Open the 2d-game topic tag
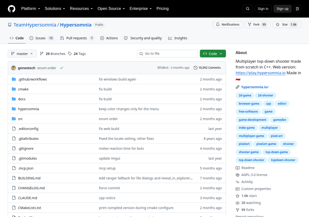Image resolution: width=309 pixels, height=217 pixels. (x=245, y=96)
